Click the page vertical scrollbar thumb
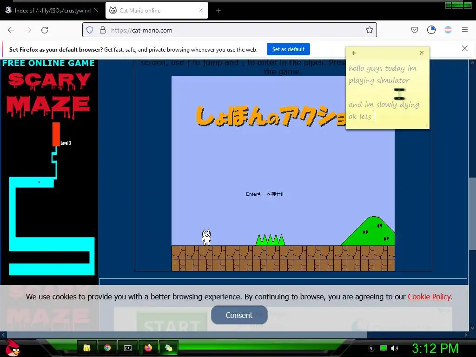The width and height of the screenshot is (476, 357). pos(472,213)
